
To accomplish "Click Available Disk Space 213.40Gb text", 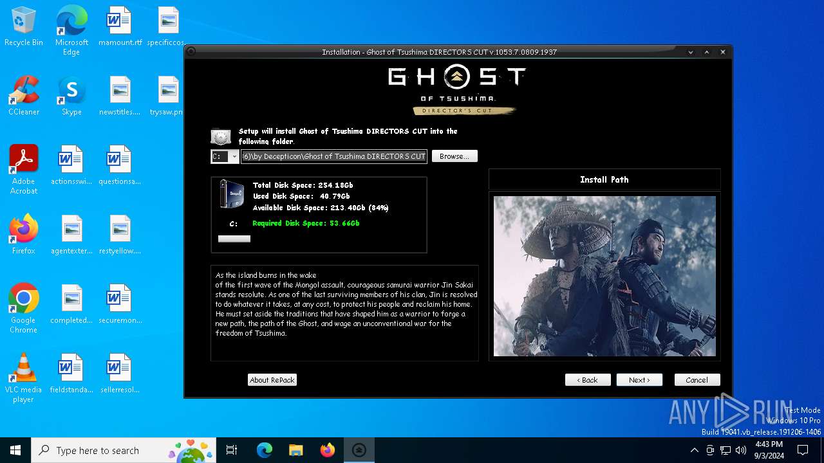I will point(321,208).
